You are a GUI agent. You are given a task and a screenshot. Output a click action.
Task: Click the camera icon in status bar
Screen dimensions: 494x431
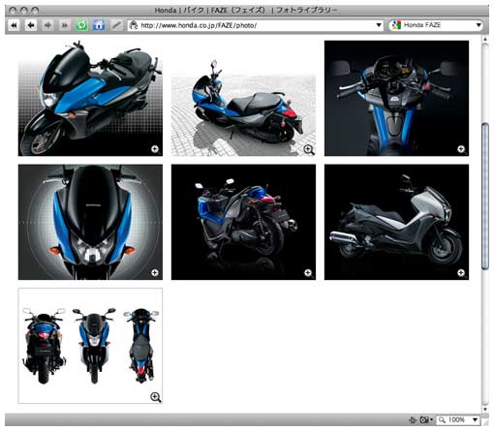[424, 419]
